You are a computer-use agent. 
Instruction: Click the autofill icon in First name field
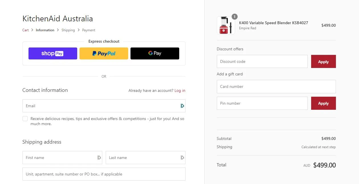[x=99, y=157]
